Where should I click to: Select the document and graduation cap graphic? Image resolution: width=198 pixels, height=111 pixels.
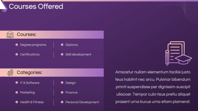(178, 53)
